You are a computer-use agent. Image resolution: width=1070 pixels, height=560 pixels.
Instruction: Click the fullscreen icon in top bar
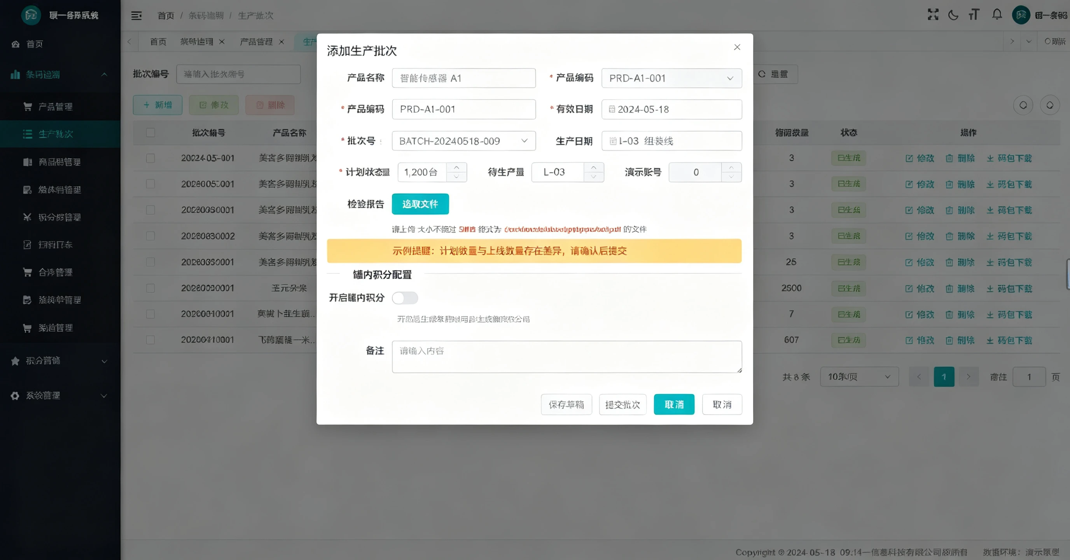click(x=933, y=15)
